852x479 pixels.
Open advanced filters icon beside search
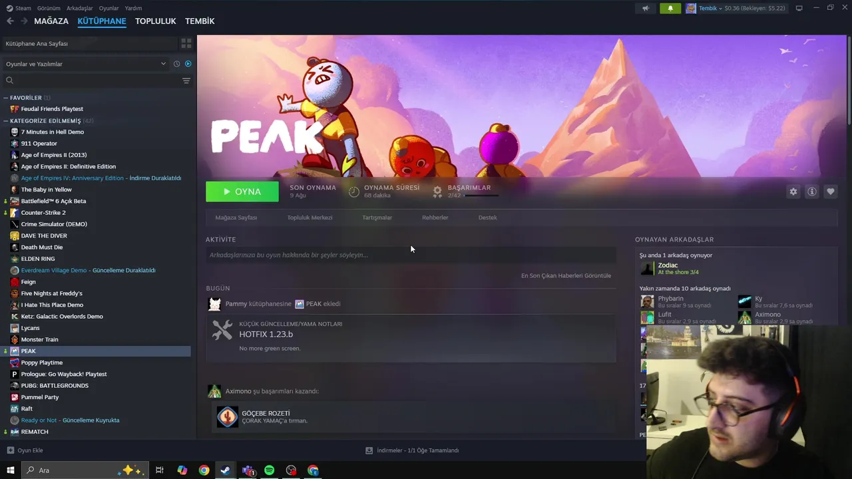pos(186,80)
